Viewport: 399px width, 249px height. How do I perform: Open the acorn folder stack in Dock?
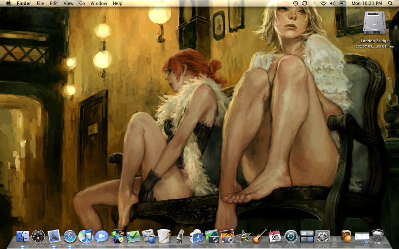(346, 236)
